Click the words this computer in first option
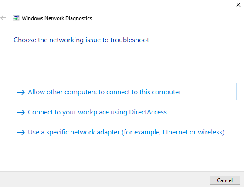The height and width of the screenshot is (187, 244). click(x=160, y=92)
